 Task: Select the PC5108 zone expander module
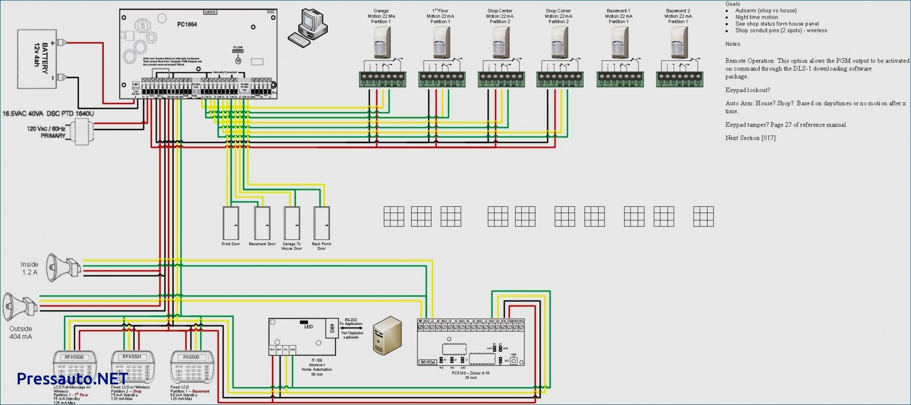pyautogui.click(x=470, y=342)
